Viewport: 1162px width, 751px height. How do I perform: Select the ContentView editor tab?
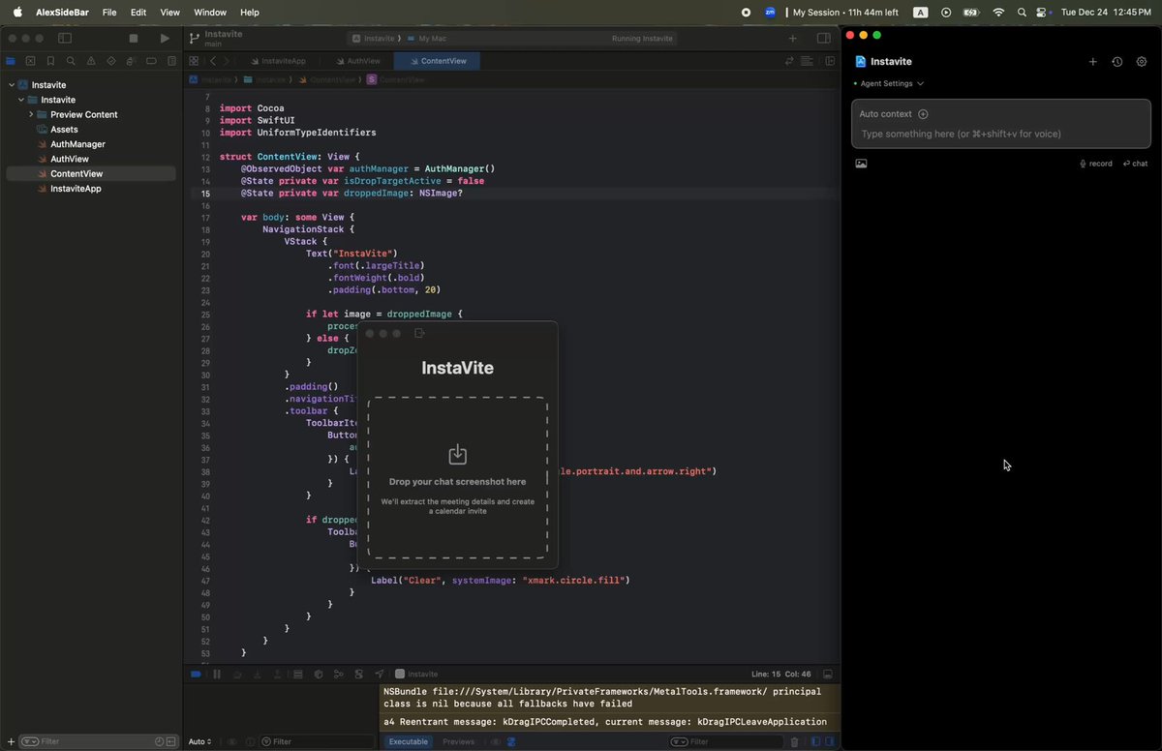coord(438,61)
